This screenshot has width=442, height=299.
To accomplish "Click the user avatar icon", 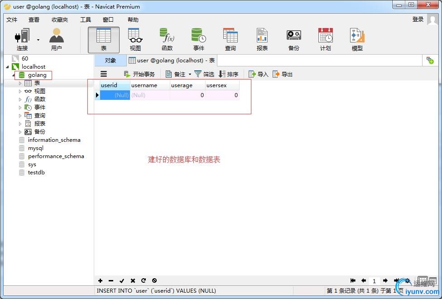I will tap(432, 19).
